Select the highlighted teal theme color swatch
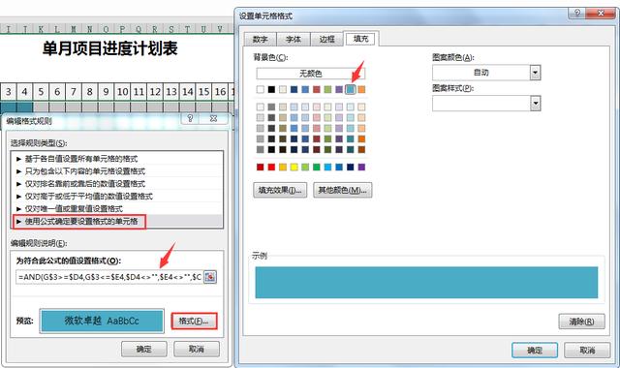This screenshot has height=368, width=620. pos(351,90)
